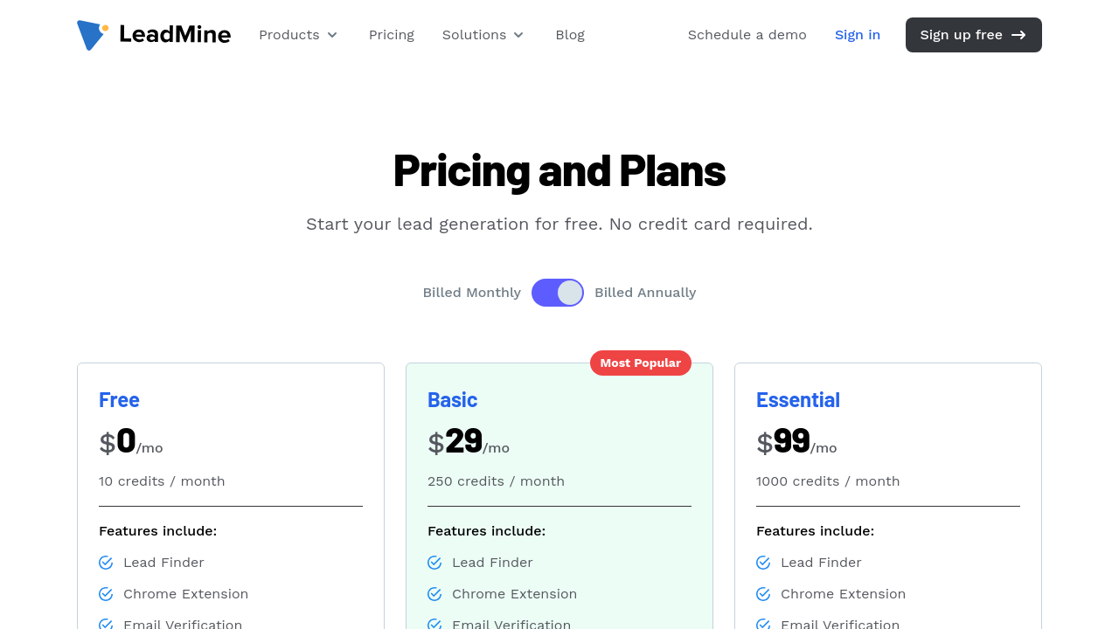Expand the Solutions dropdown chevron
The height and width of the screenshot is (629, 1119).
pyautogui.click(x=518, y=35)
